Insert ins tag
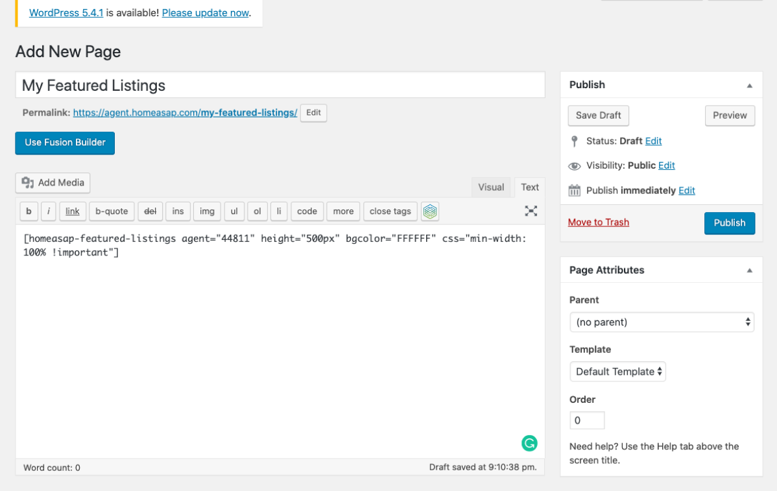The width and height of the screenshot is (777, 491). click(178, 211)
